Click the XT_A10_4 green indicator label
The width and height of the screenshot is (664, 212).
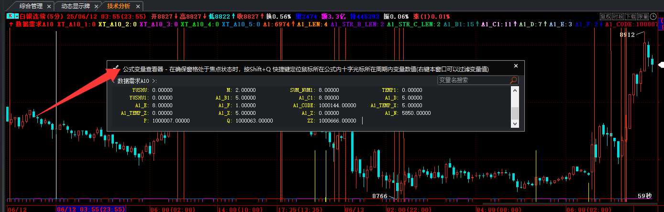point(200,24)
